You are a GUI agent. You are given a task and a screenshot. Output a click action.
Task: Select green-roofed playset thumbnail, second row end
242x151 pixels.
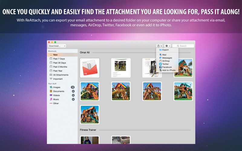click(183, 92)
